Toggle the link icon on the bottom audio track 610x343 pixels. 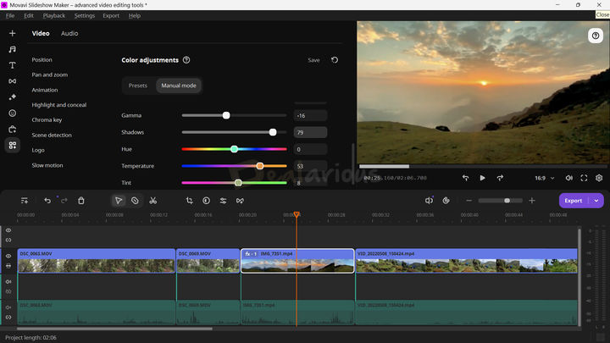point(8,317)
